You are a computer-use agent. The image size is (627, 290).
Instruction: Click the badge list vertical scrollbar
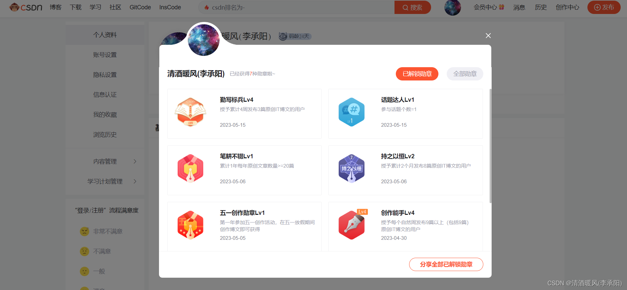(490, 146)
